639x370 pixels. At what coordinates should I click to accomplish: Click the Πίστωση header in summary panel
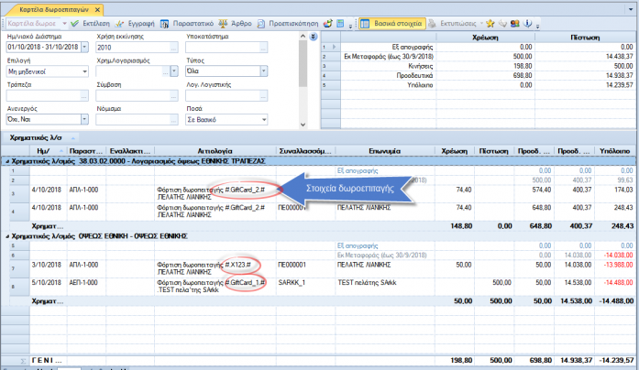(x=585, y=38)
